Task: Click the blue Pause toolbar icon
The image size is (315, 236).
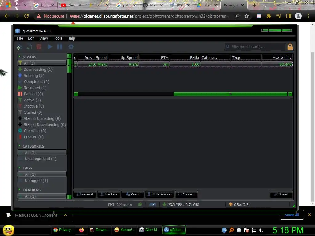Action: point(60,47)
